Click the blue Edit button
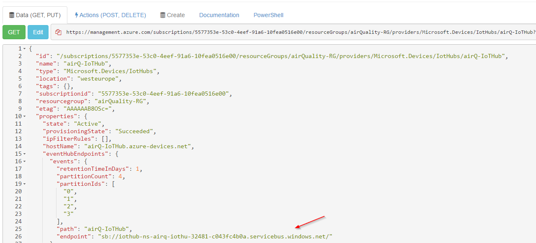Image resolution: width=536 pixels, height=243 pixels. [38, 32]
